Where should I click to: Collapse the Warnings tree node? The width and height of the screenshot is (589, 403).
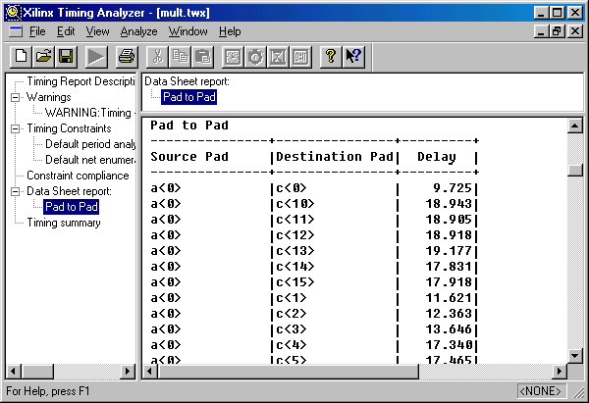(x=15, y=97)
